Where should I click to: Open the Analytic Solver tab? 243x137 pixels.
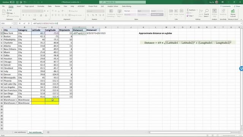click(113, 6)
